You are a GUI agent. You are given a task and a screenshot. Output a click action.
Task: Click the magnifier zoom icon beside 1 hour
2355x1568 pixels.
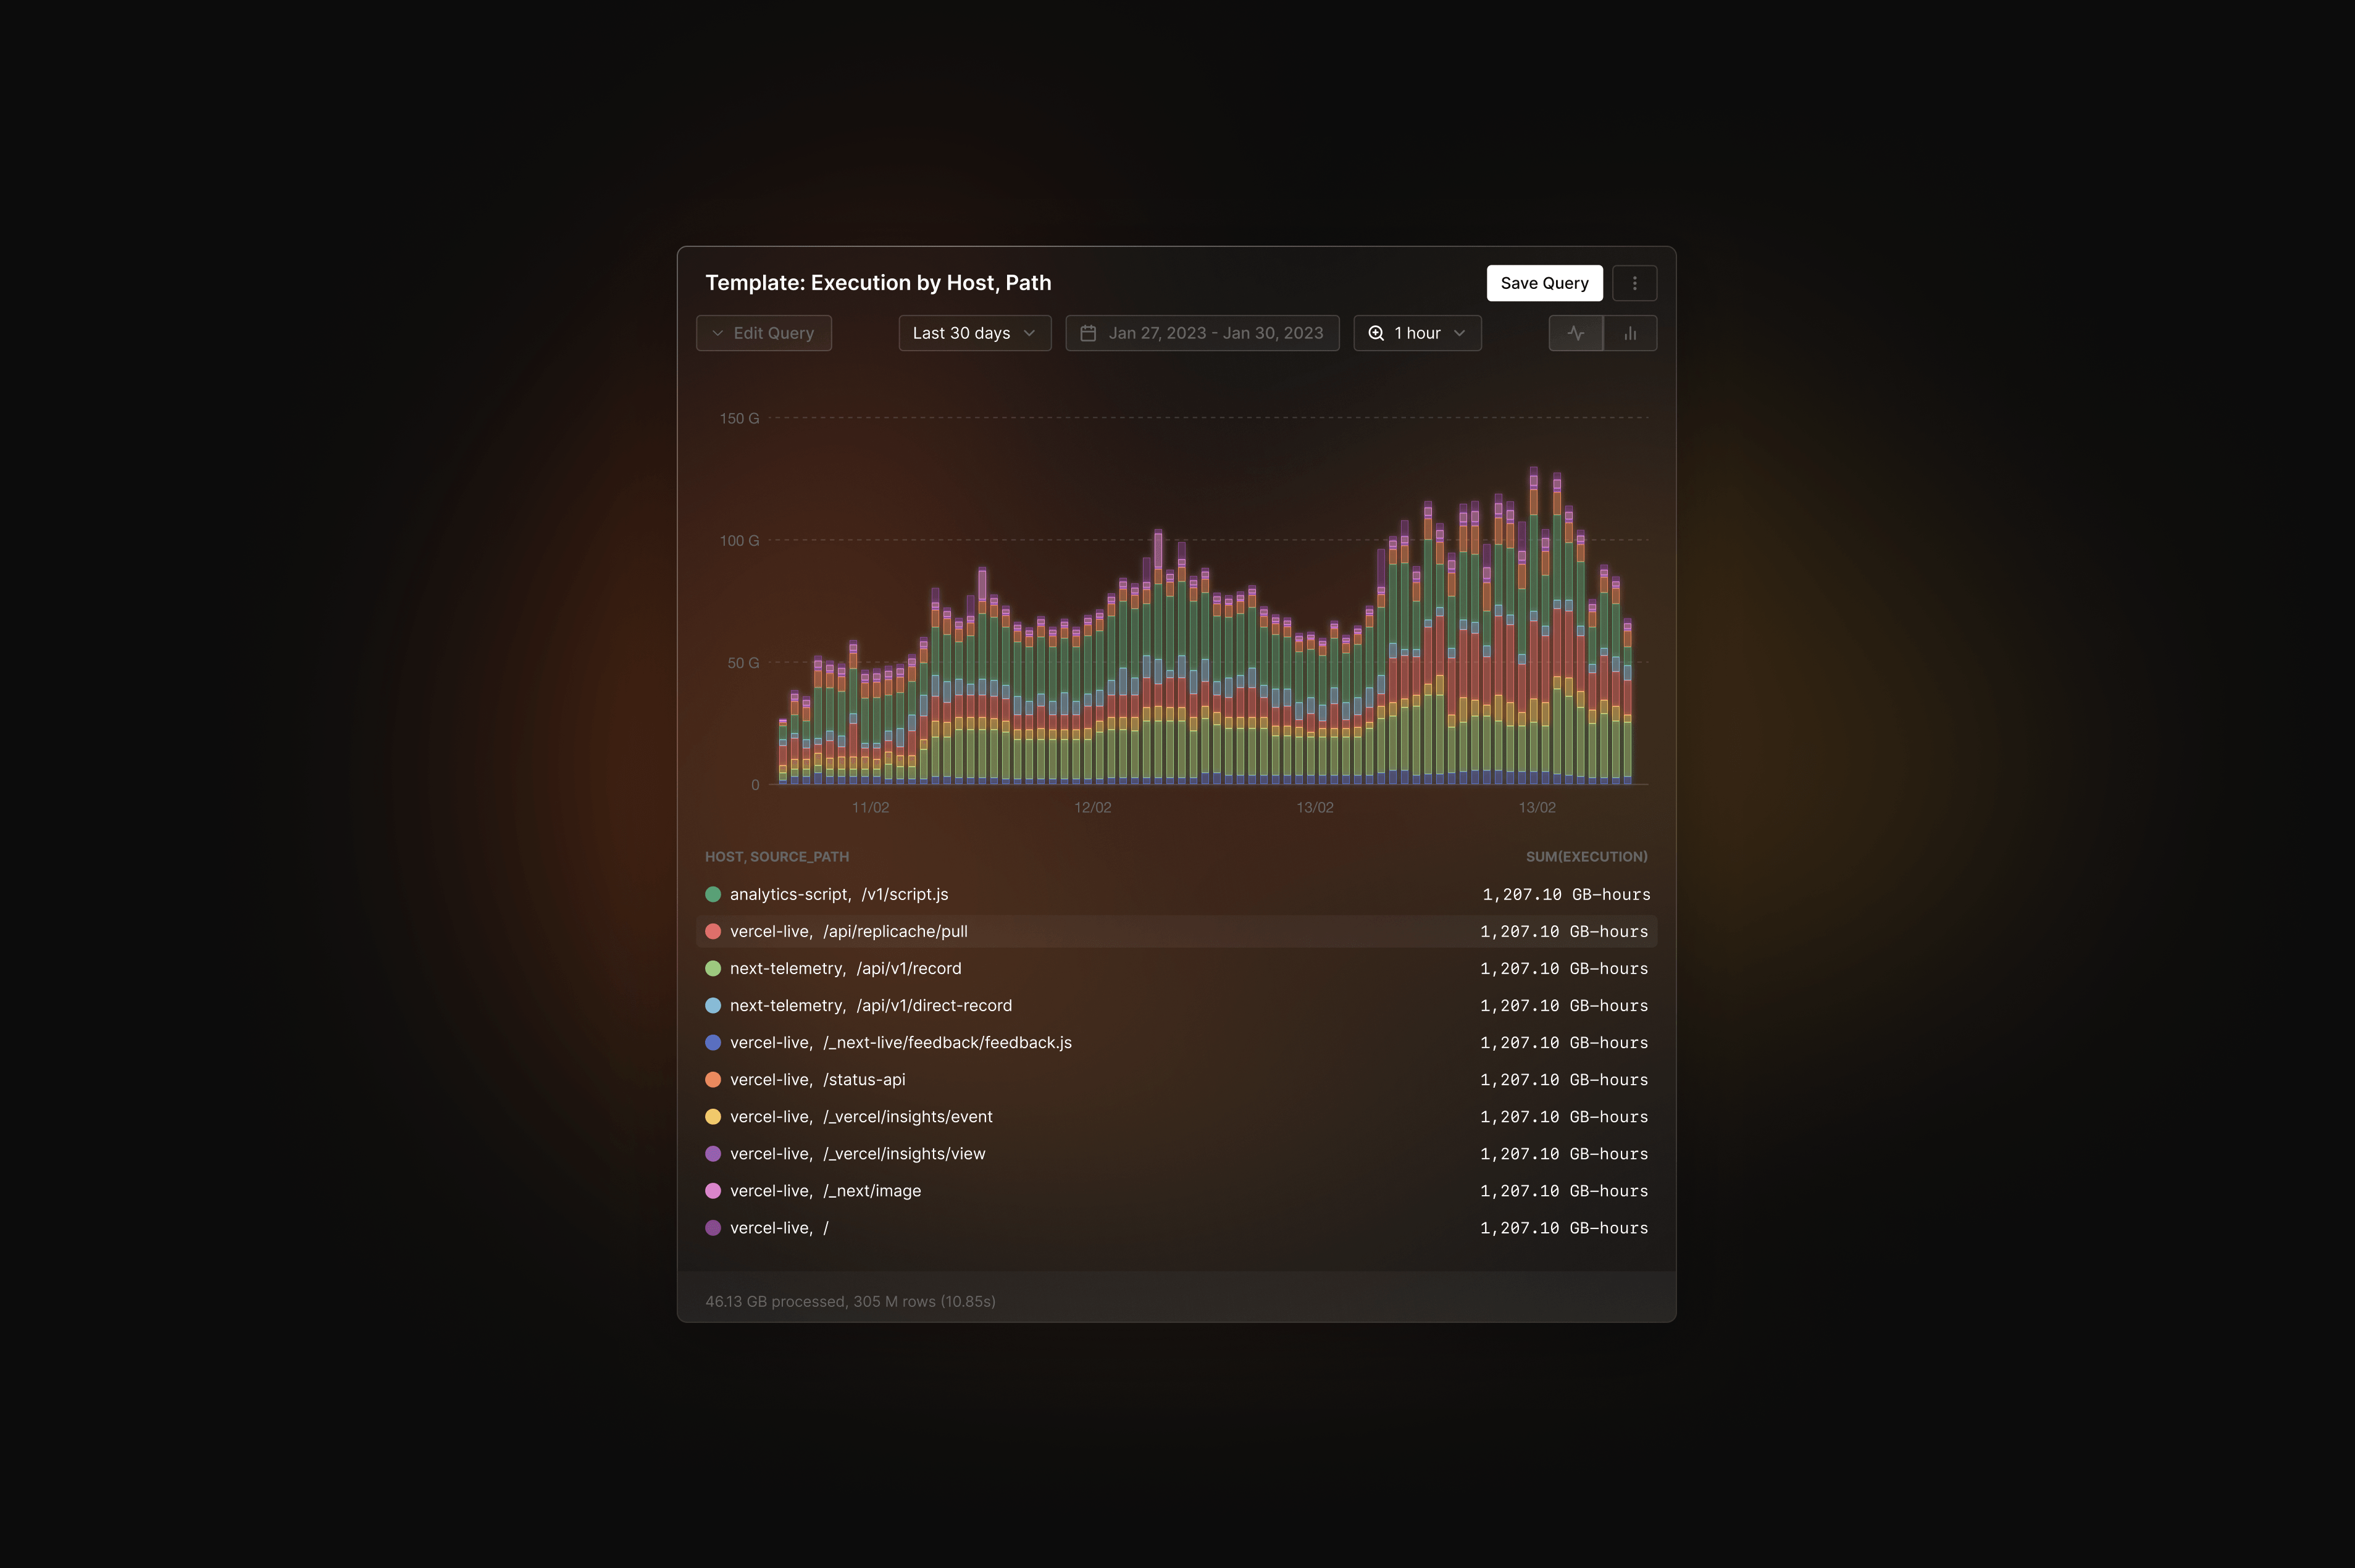[x=1376, y=333]
